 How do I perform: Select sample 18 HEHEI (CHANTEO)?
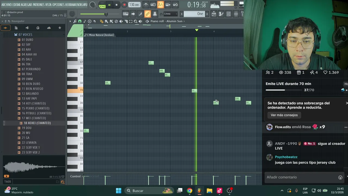tap(37, 123)
